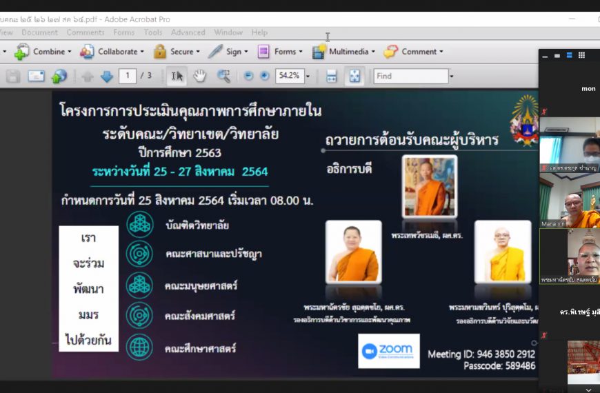Switch Zoom panel to blue strip view
The image size is (600, 393).
pos(570,55)
